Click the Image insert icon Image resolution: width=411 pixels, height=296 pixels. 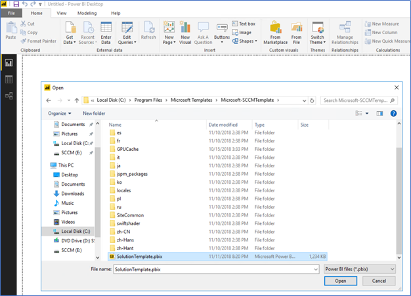coord(235,32)
